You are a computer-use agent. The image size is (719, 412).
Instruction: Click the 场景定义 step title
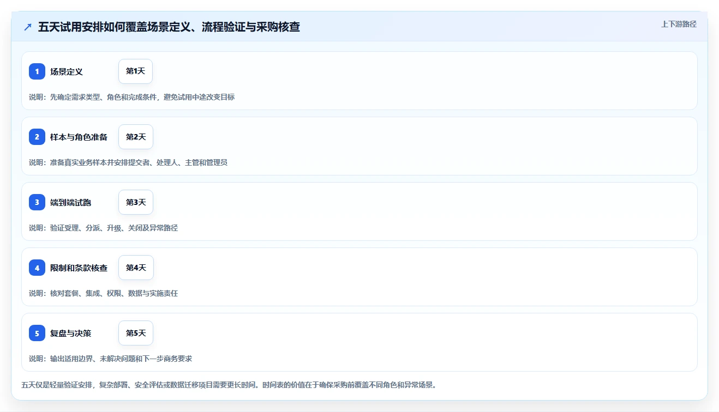(67, 71)
